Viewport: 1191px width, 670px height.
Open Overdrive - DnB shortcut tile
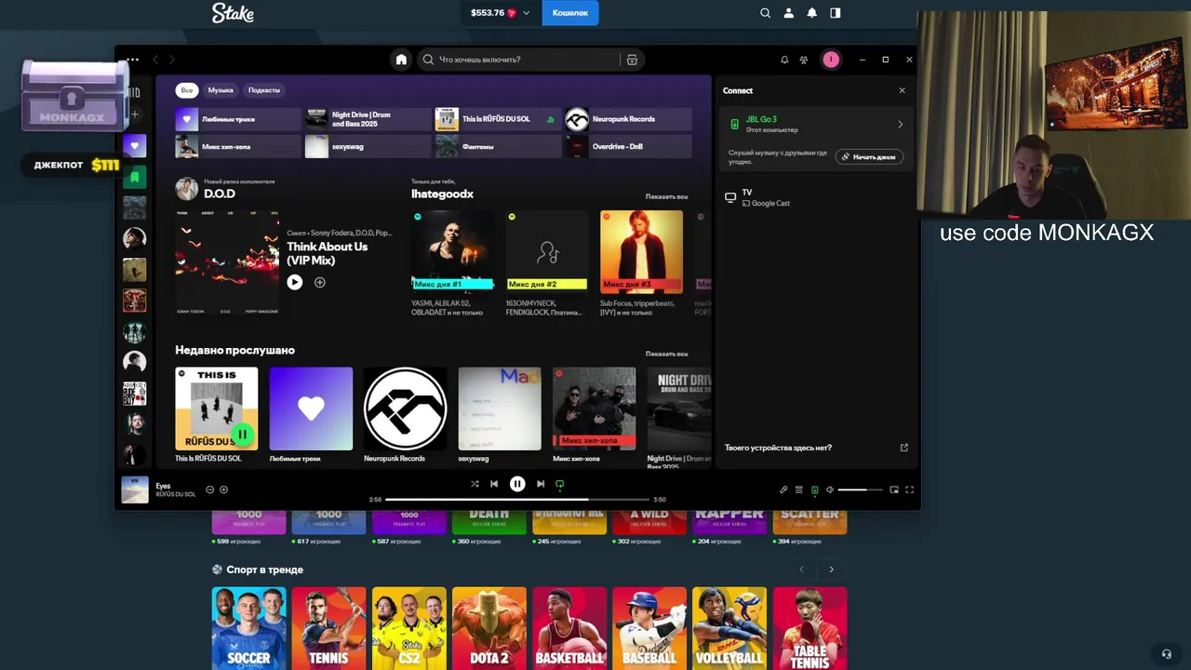coord(628,146)
